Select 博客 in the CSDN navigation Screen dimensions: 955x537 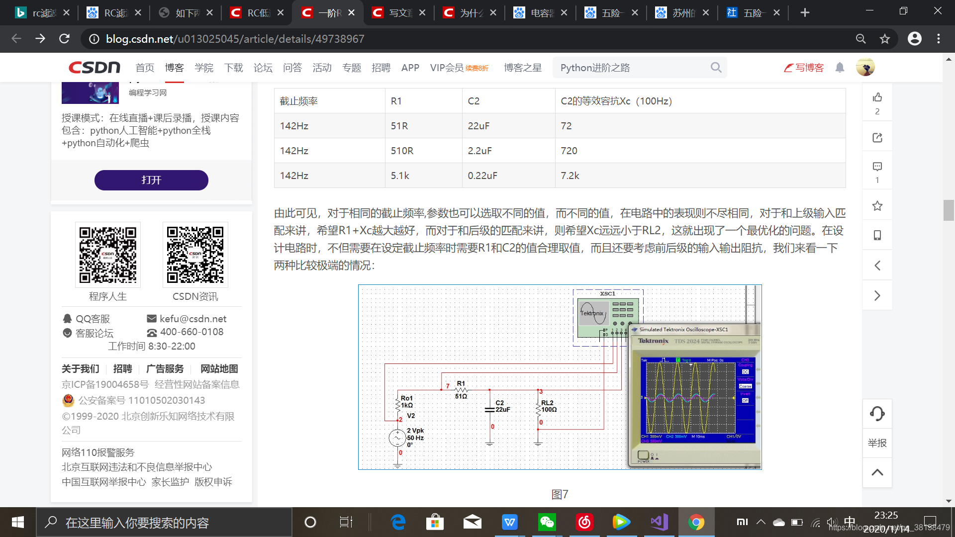175,68
